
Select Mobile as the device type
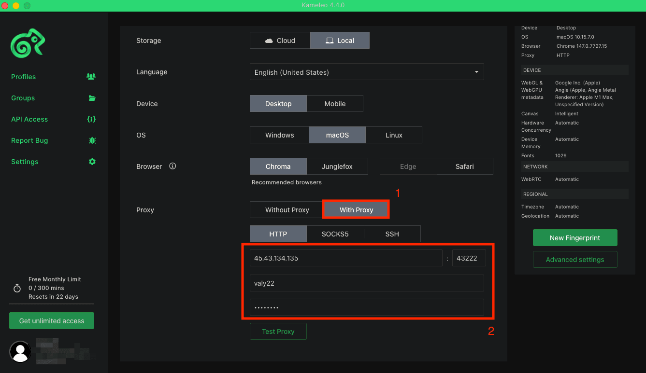pyautogui.click(x=335, y=103)
